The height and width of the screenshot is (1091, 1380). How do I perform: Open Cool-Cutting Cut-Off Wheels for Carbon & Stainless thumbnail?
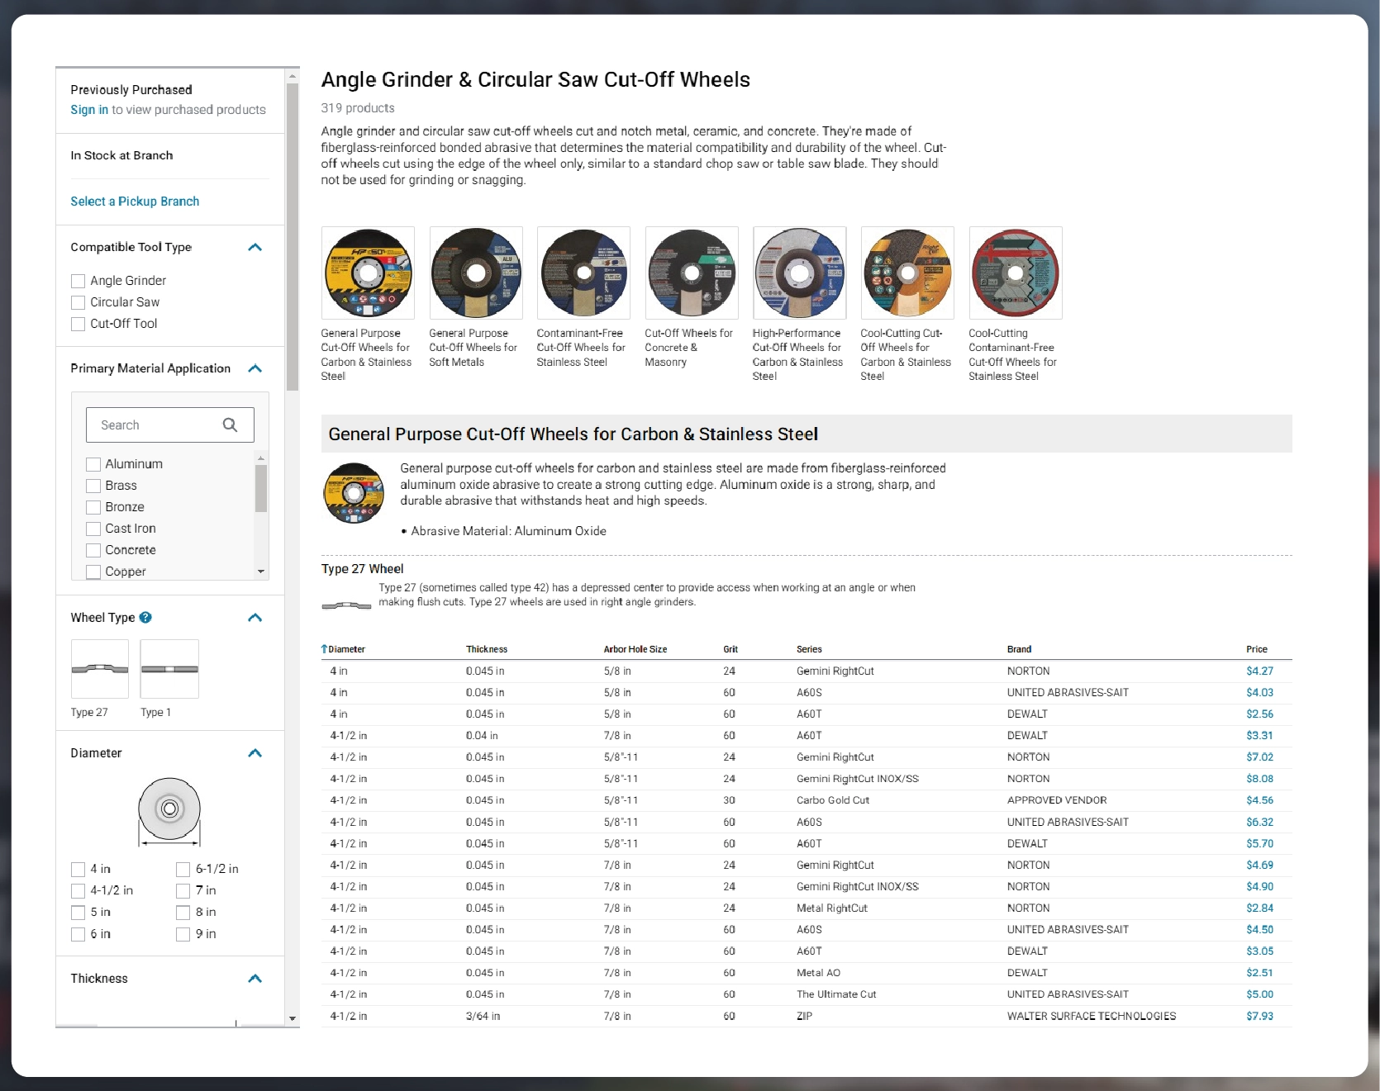[907, 273]
